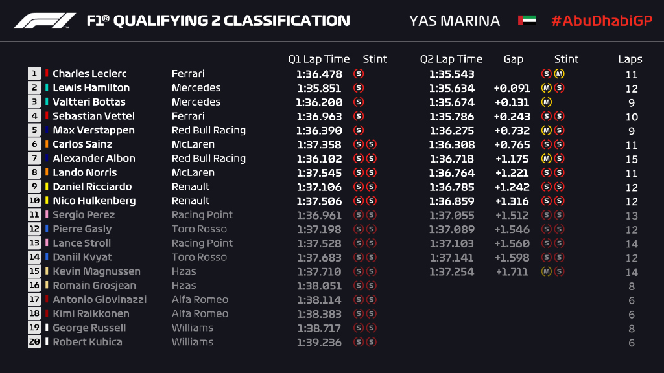Click McLaren orange color bar beside Sainz
Image resolution: width=664 pixels, height=373 pixels.
(x=47, y=144)
